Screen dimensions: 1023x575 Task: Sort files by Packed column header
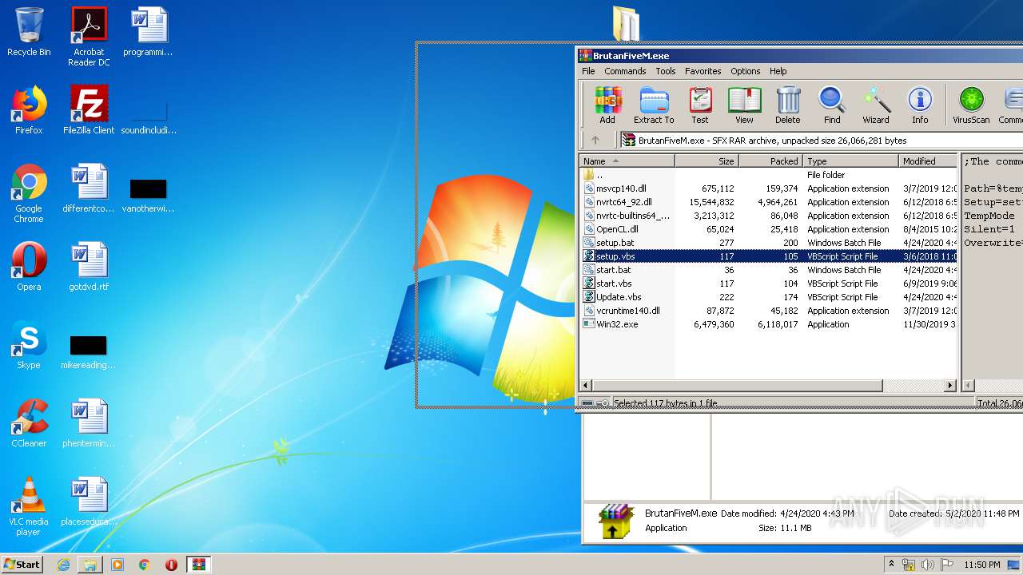click(x=771, y=161)
